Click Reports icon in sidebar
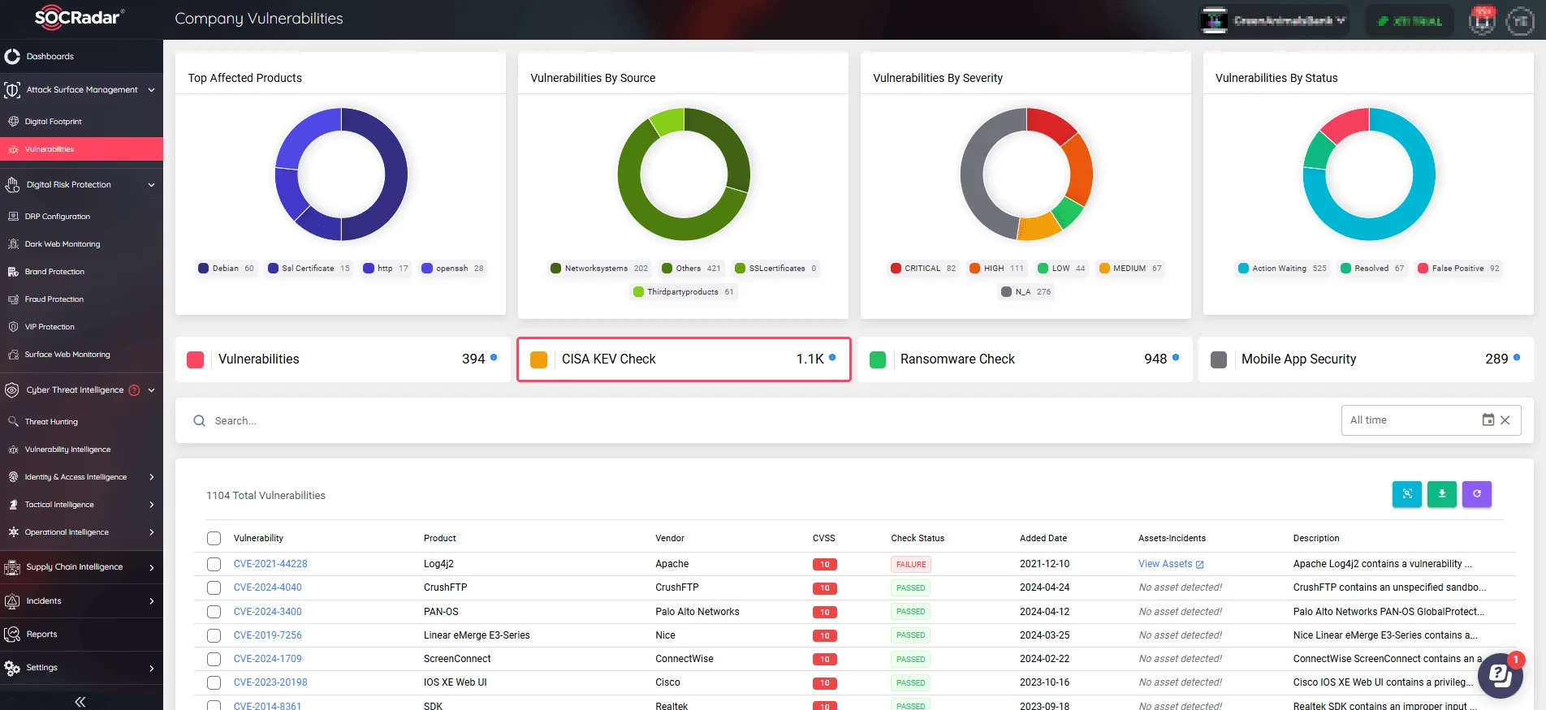The image size is (1546, 710). click(12, 635)
